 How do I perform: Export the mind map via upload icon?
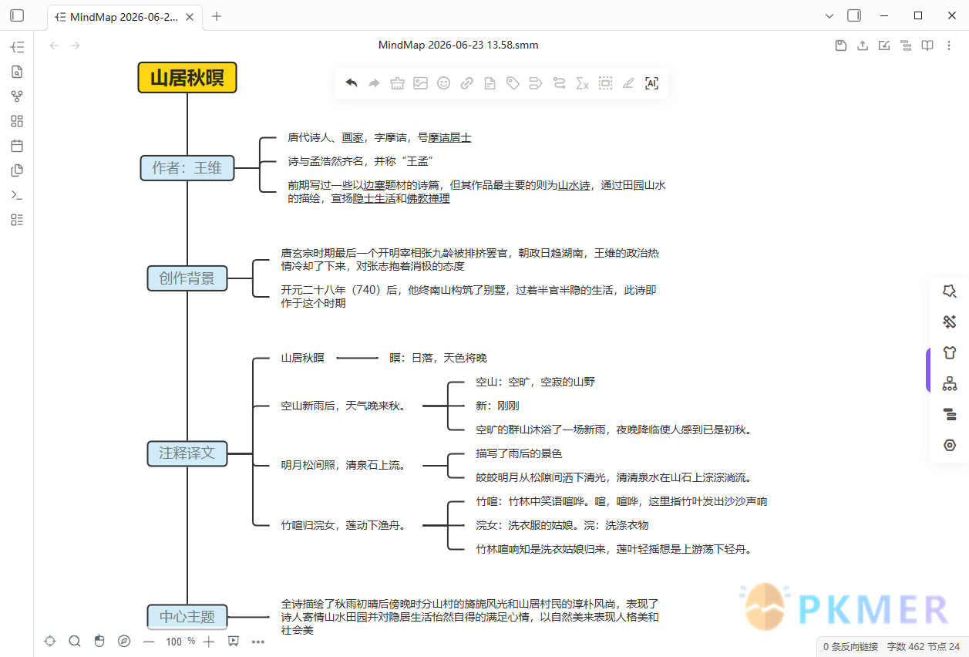863,45
